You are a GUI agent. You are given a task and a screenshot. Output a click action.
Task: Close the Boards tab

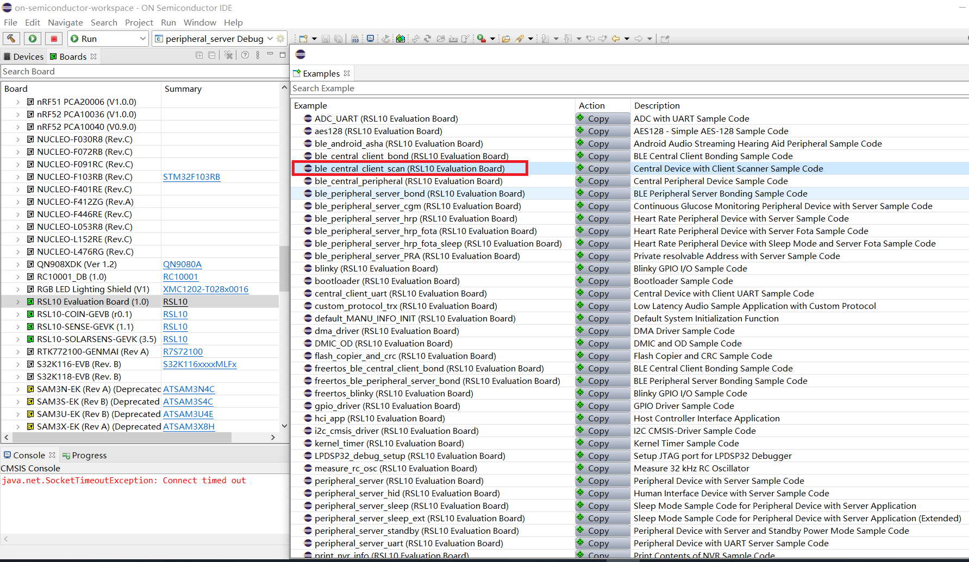tap(93, 56)
